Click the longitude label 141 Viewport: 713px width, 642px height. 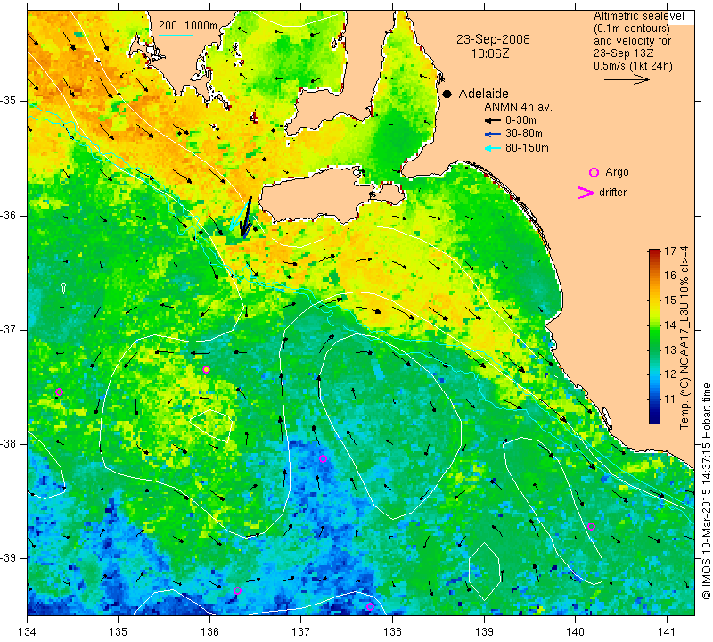(x=667, y=631)
